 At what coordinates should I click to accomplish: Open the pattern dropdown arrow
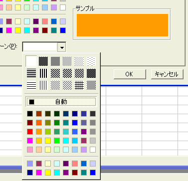[62, 47]
